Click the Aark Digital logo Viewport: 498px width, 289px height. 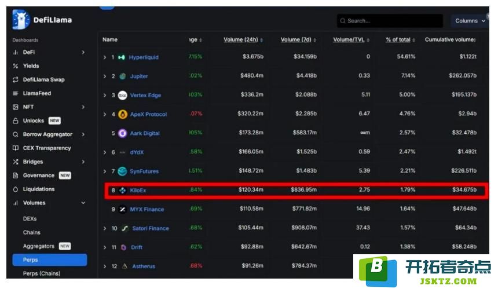(x=123, y=133)
